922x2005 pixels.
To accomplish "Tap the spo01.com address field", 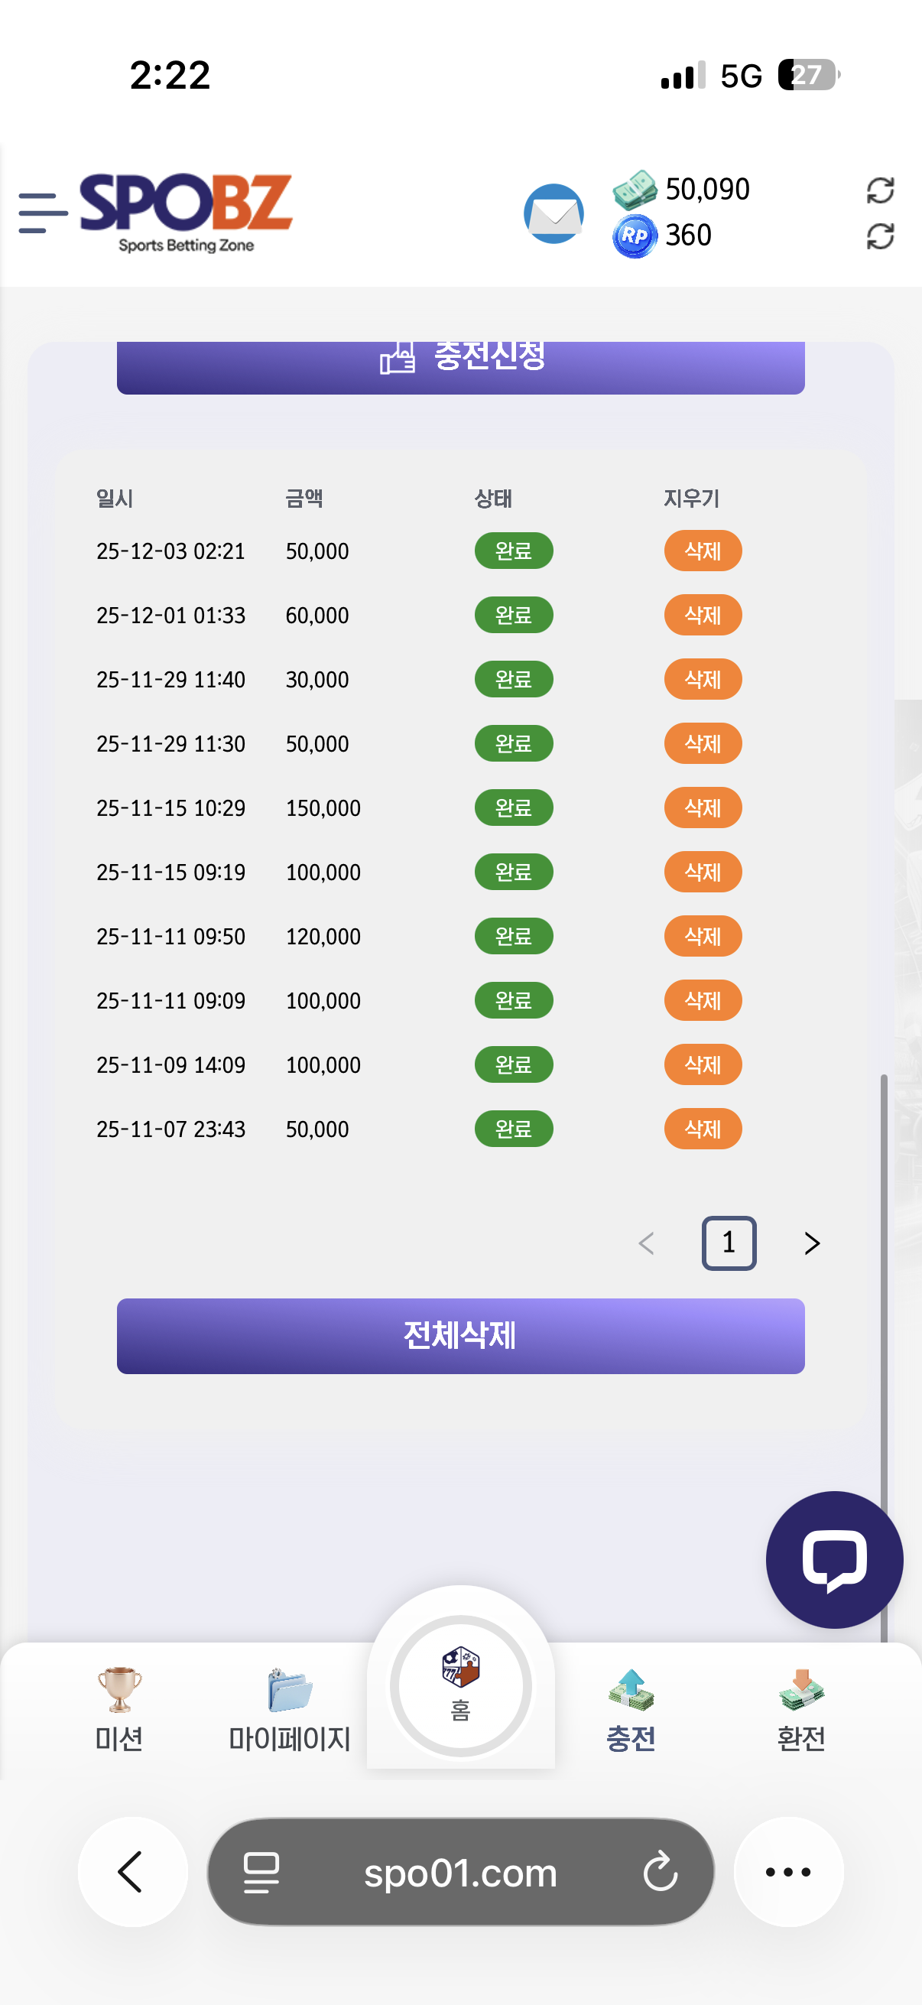I will point(459,1872).
